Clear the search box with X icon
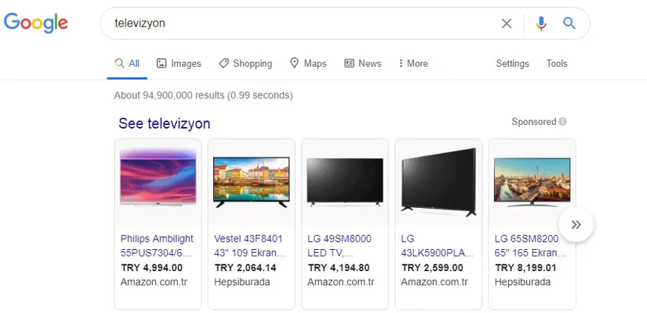 (x=507, y=24)
